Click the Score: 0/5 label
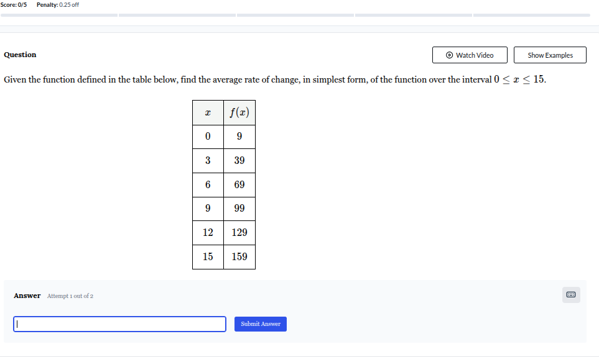This screenshot has width=599, height=357. click(14, 5)
